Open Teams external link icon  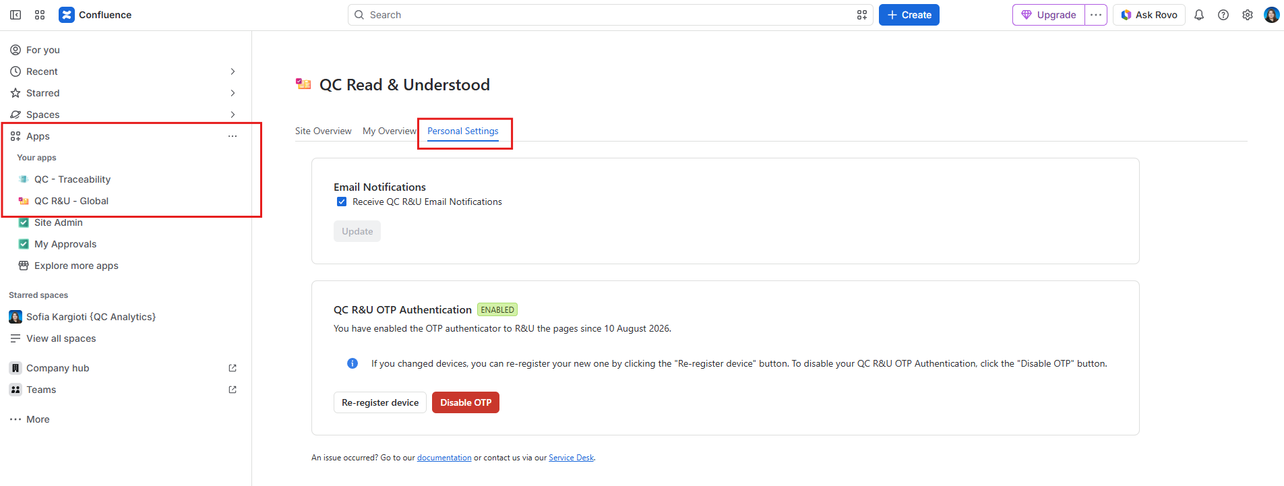[x=233, y=390]
